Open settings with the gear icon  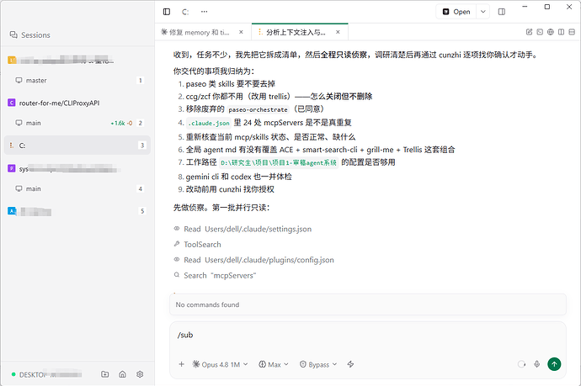[140, 374]
